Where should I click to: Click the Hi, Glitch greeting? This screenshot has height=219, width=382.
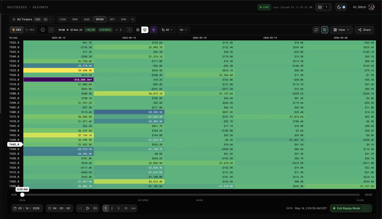click(x=359, y=7)
